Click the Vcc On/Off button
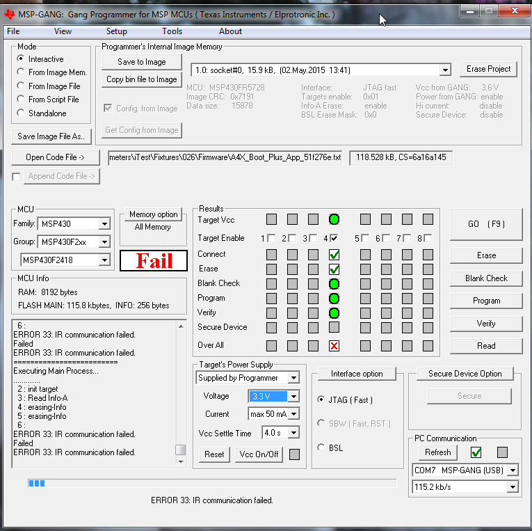The height and width of the screenshot is (531, 532). click(x=259, y=454)
